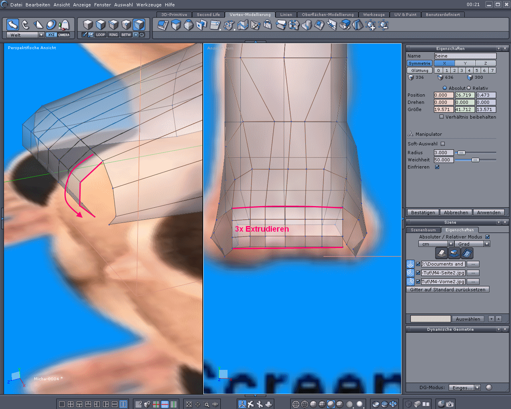The height and width of the screenshot is (409, 511).
Task: Select the bell-shaped universal manipulator tool
Action: [63, 25]
